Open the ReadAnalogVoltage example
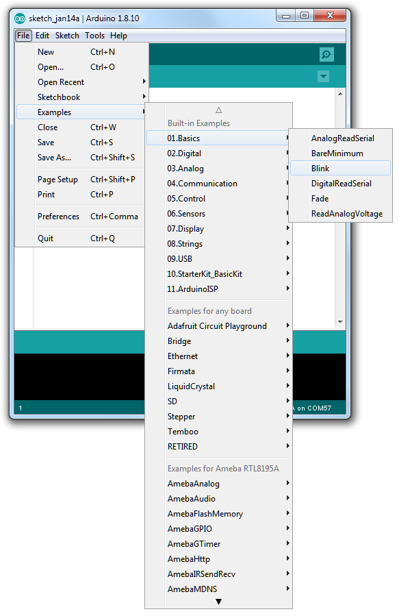 pyautogui.click(x=340, y=213)
